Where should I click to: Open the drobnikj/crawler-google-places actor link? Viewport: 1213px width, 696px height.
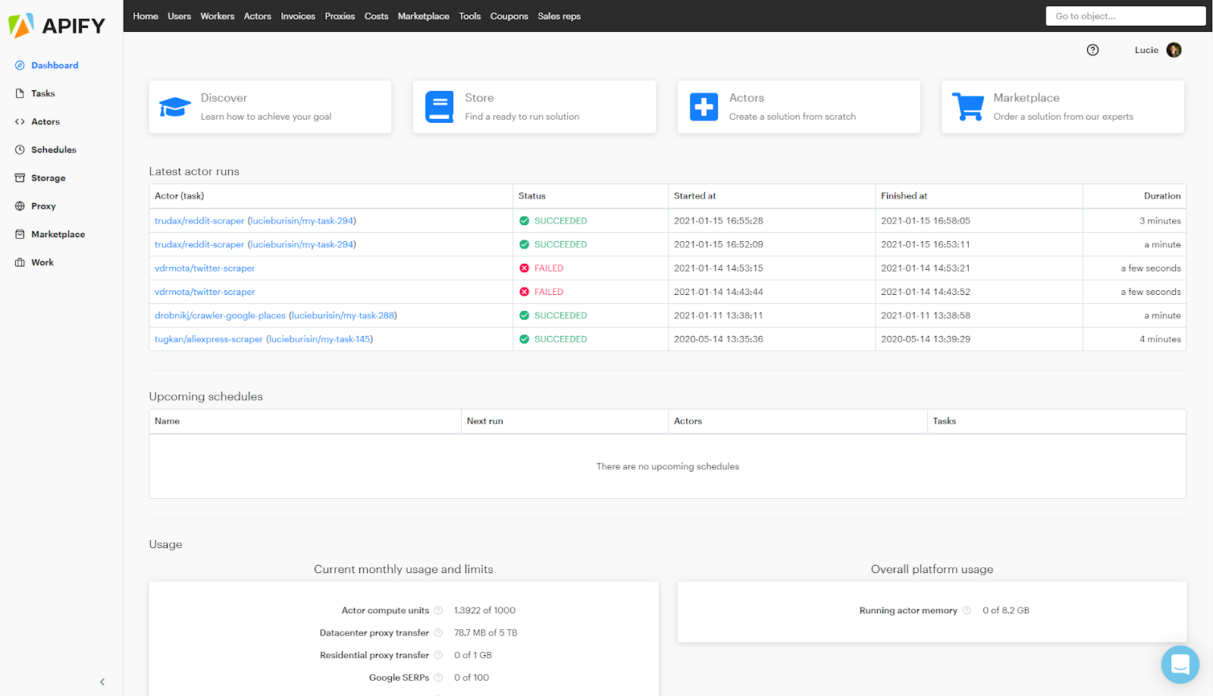[220, 315]
